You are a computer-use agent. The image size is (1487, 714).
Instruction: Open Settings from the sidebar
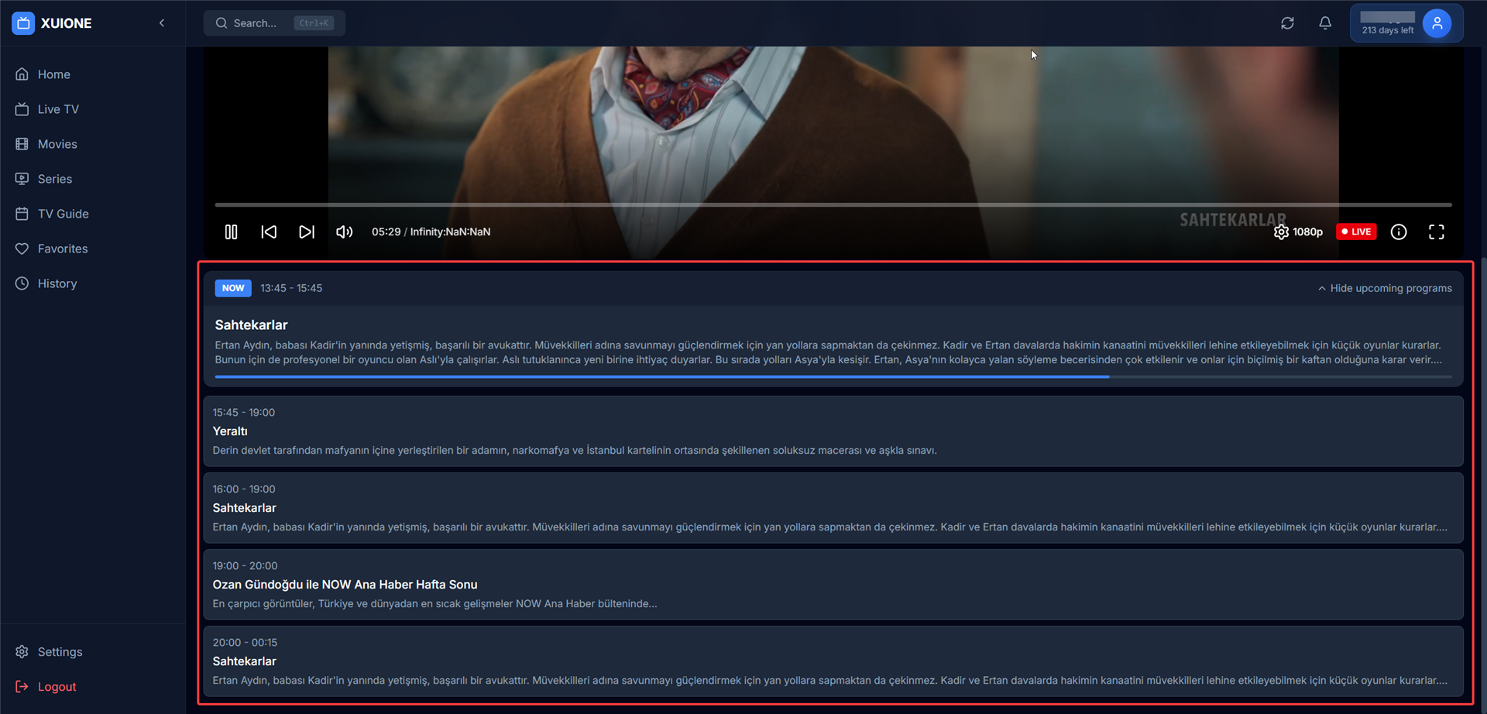click(60, 652)
